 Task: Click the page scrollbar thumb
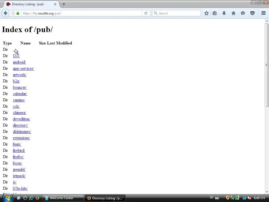tap(267, 65)
